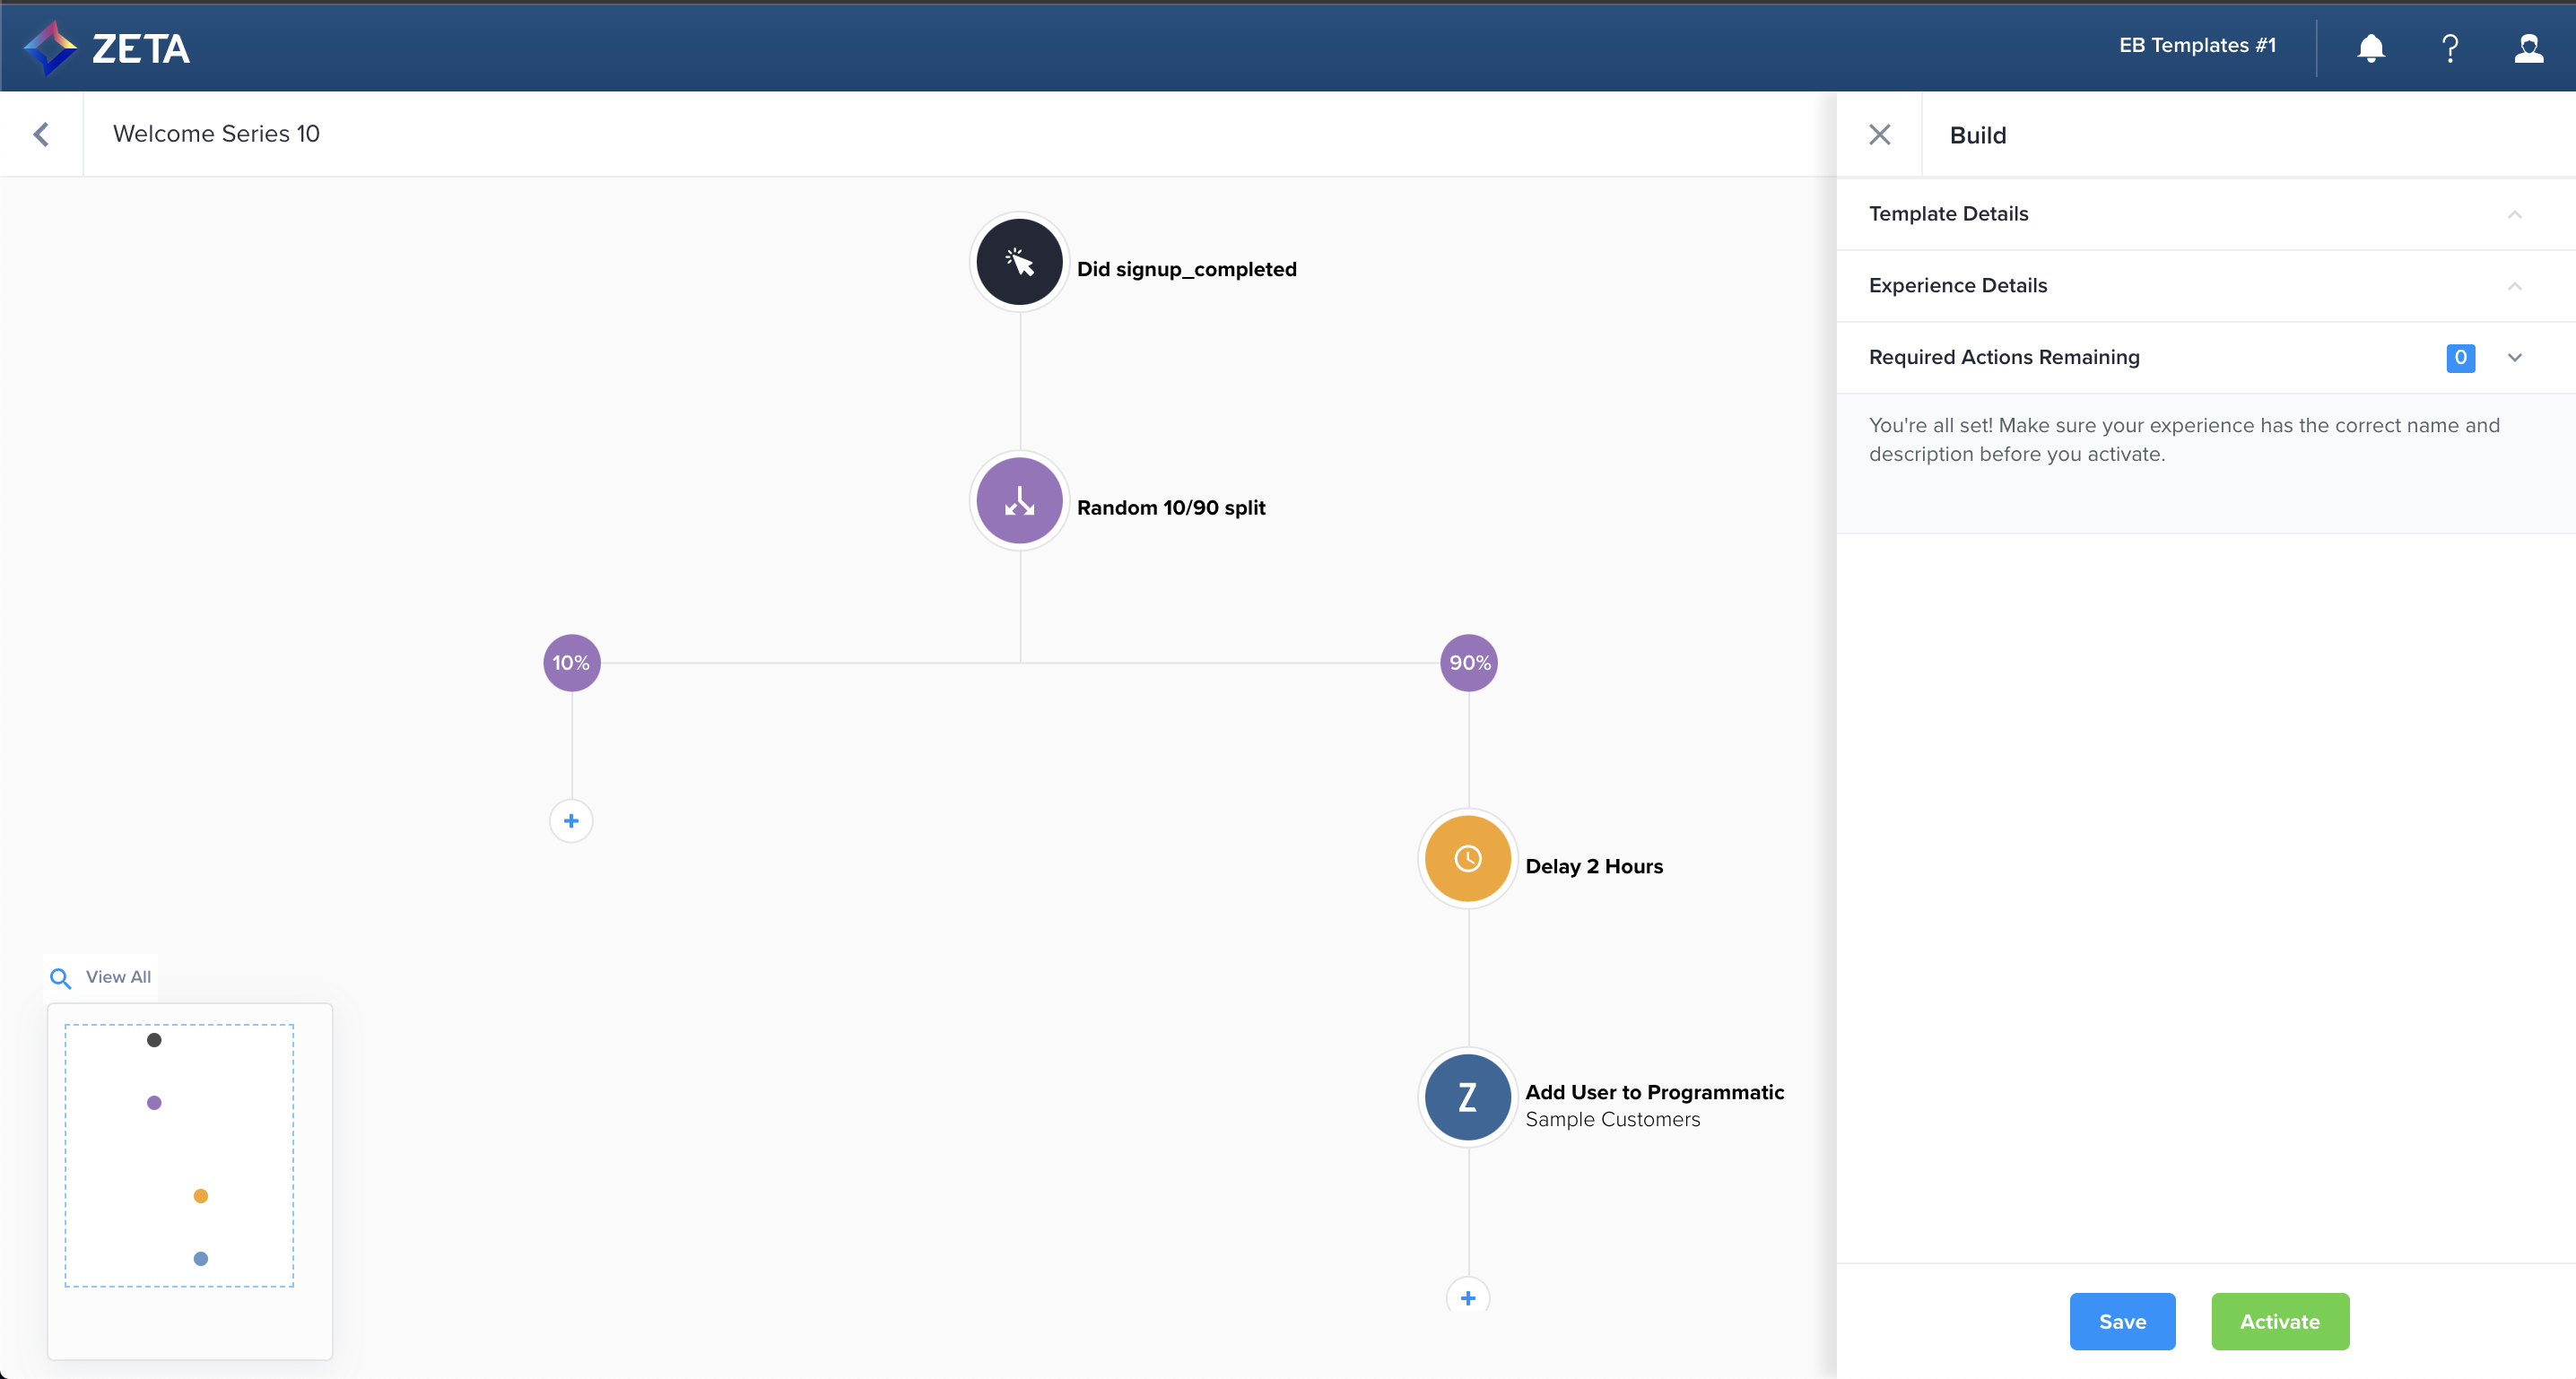Go back using the left arrow
Viewport: 2576px width, 1379px height.
tap(41, 134)
